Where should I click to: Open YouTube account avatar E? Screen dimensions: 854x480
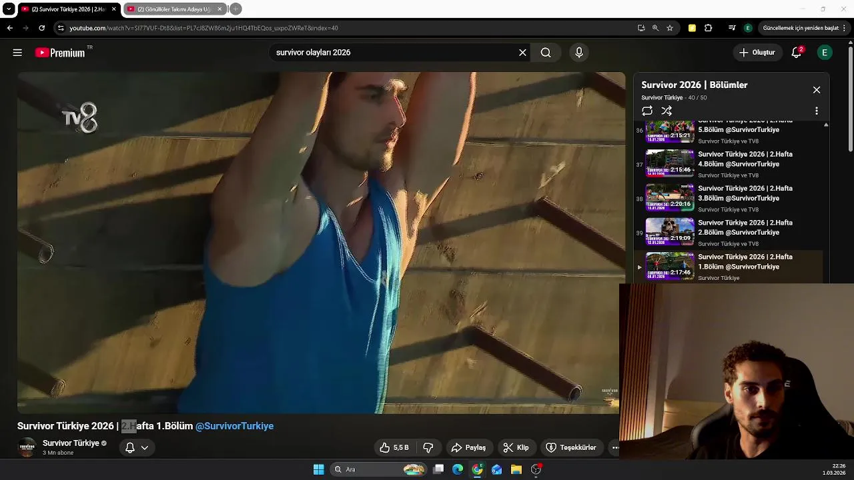[x=825, y=53]
